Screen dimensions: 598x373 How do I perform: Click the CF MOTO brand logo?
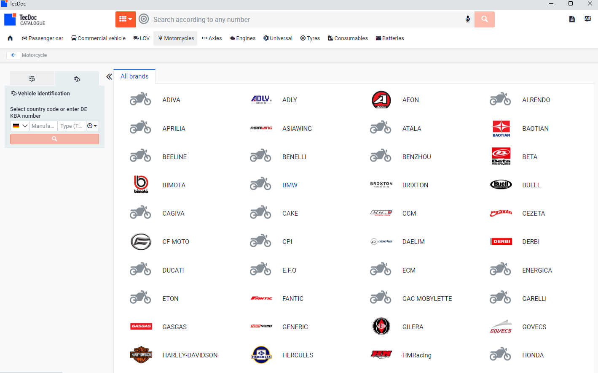pos(141,242)
